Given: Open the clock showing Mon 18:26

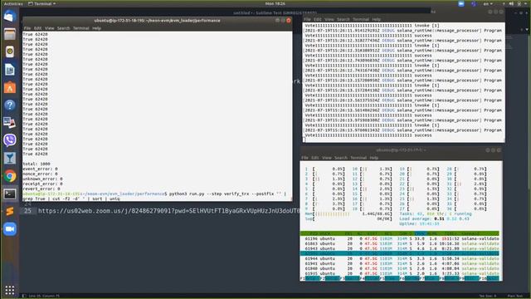Looking at the screenshot, I should point(275,3).
